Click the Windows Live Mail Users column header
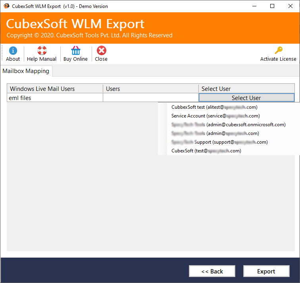Image resolution: width=300 pixels, height=283 pixels. click(x=55, y=89)
